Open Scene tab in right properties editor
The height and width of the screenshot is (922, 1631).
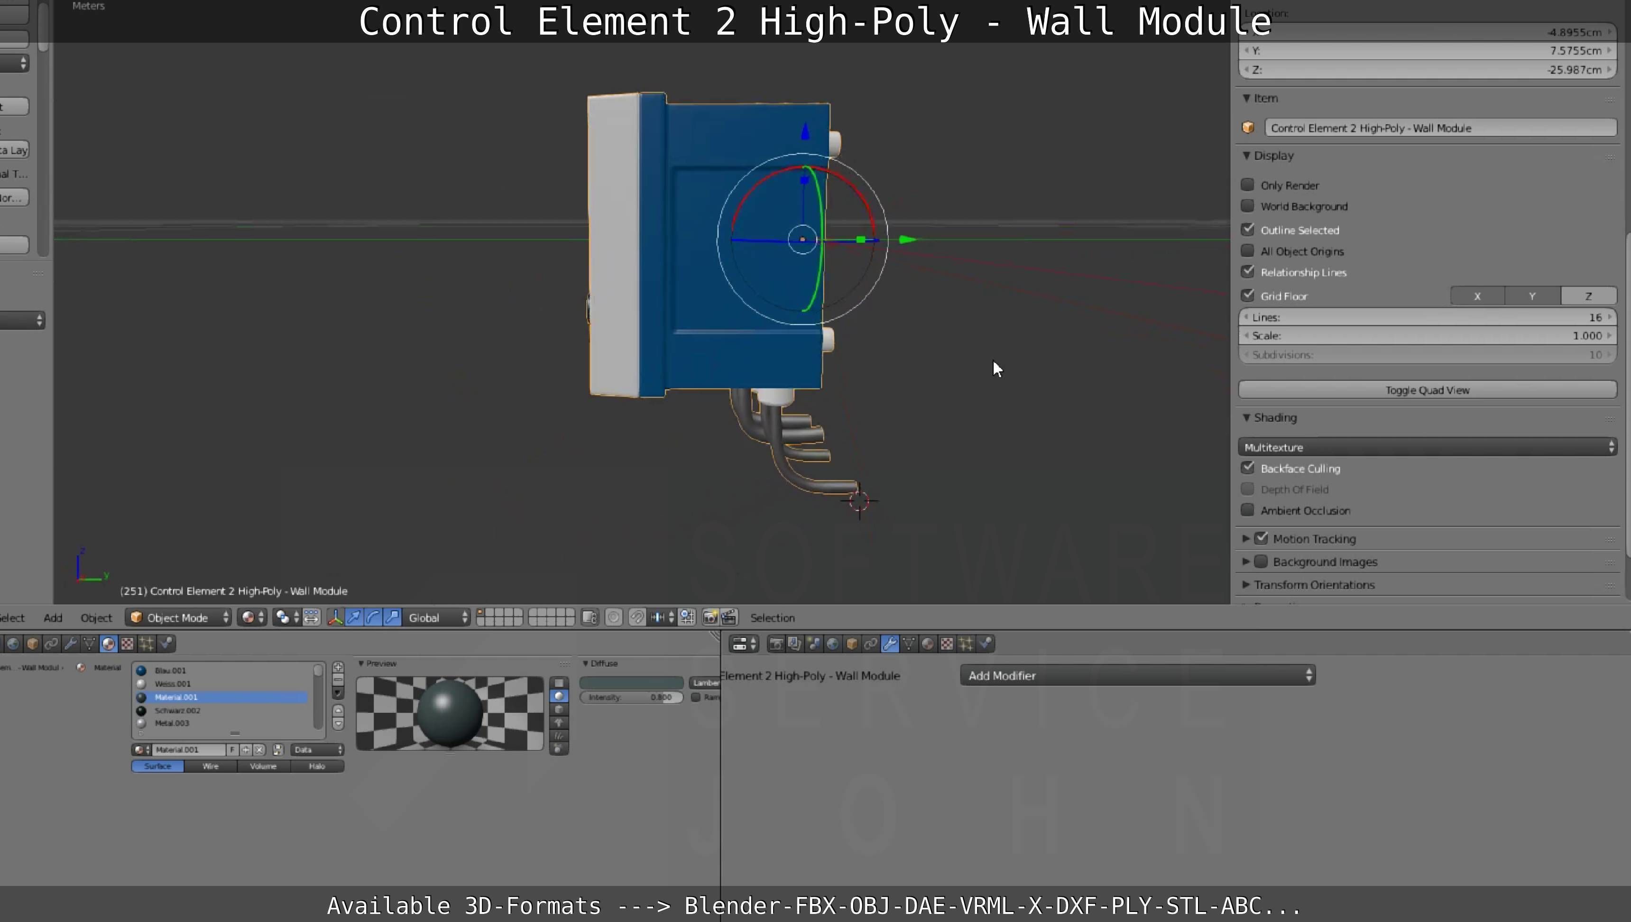813,644
